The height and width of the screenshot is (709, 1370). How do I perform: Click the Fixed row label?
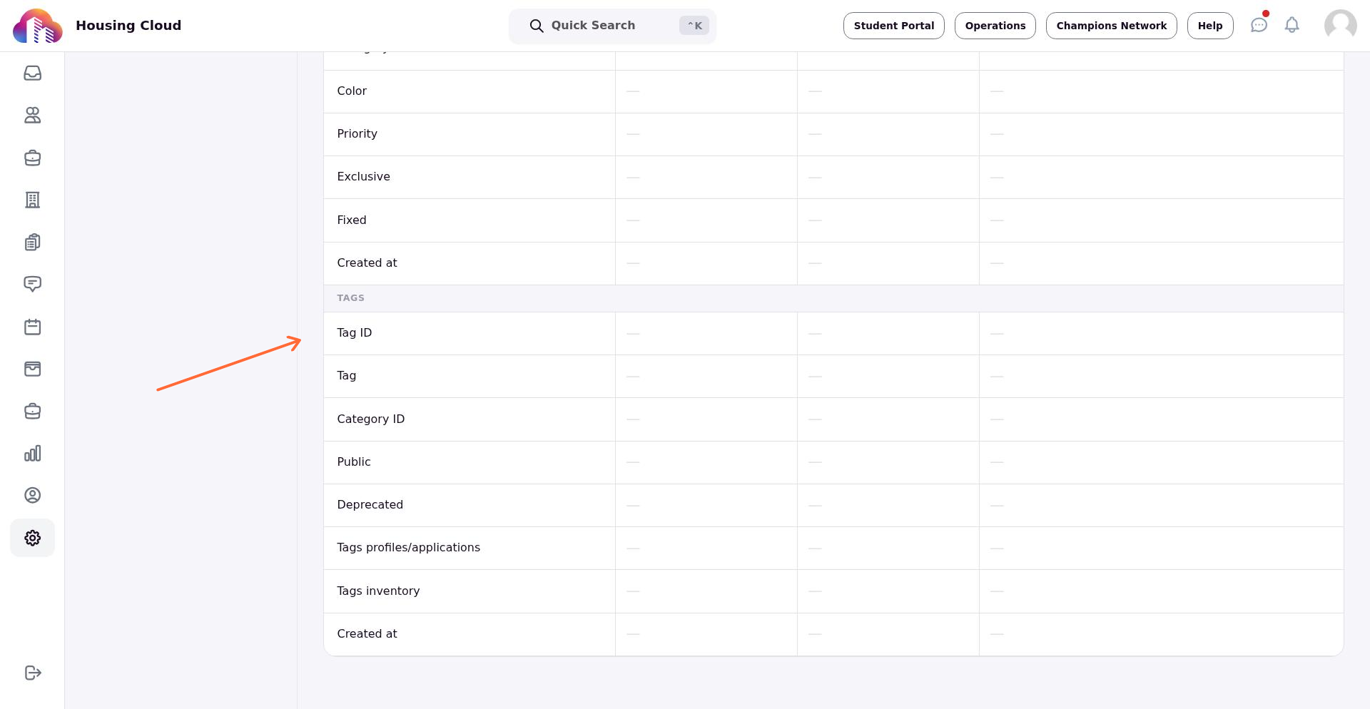352,220
